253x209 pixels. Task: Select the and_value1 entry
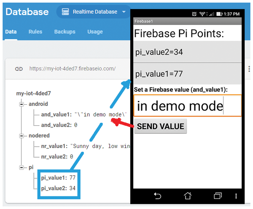tap(84, 114)
